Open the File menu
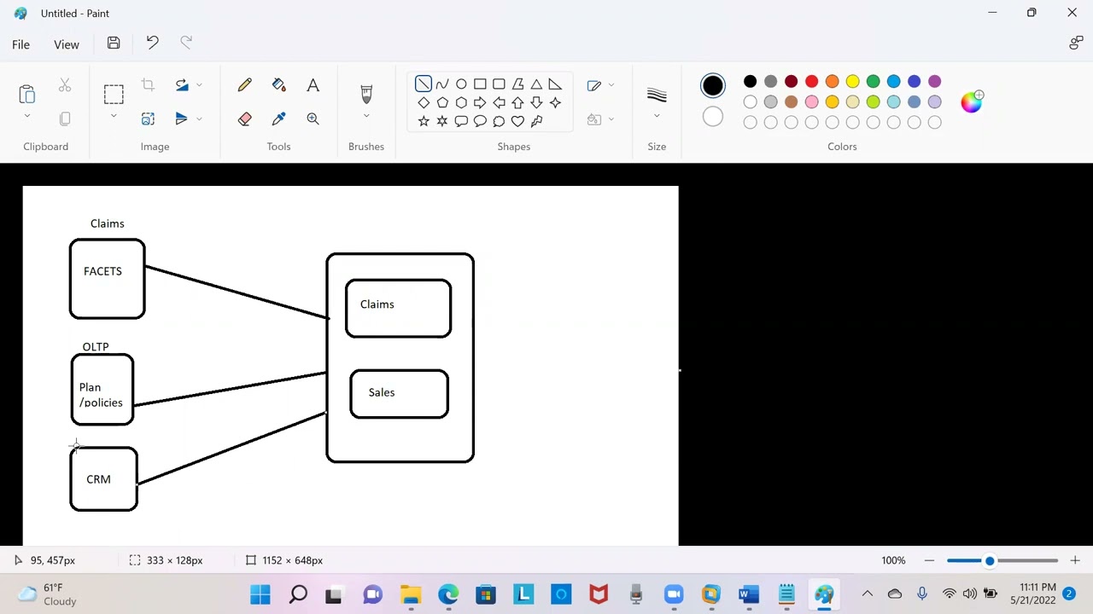This screenshot has height=614, width=1093. (20, 44)
